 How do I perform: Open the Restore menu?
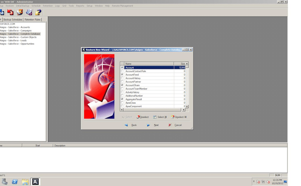(x=10, y=6)
